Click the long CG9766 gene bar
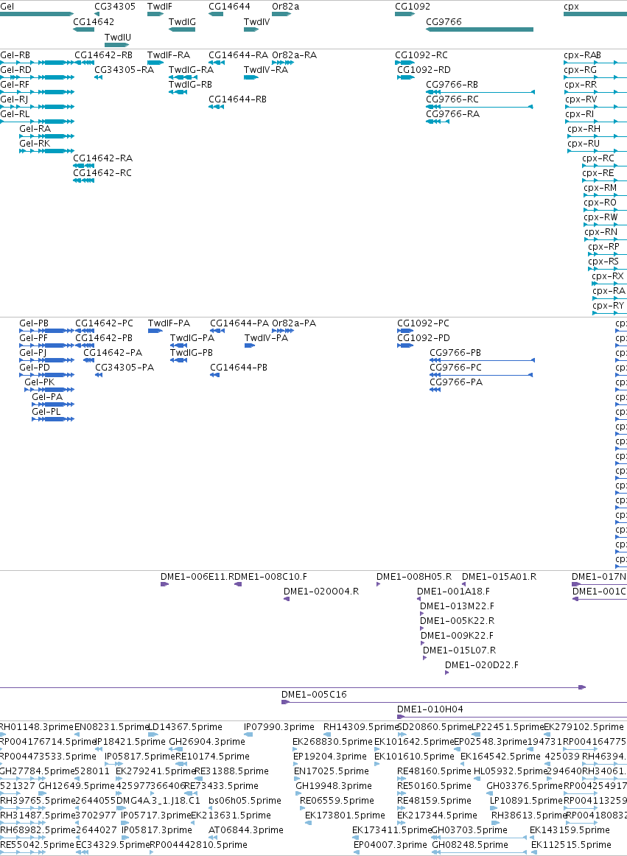Screen dimensions: 627x856 [480, 29]
